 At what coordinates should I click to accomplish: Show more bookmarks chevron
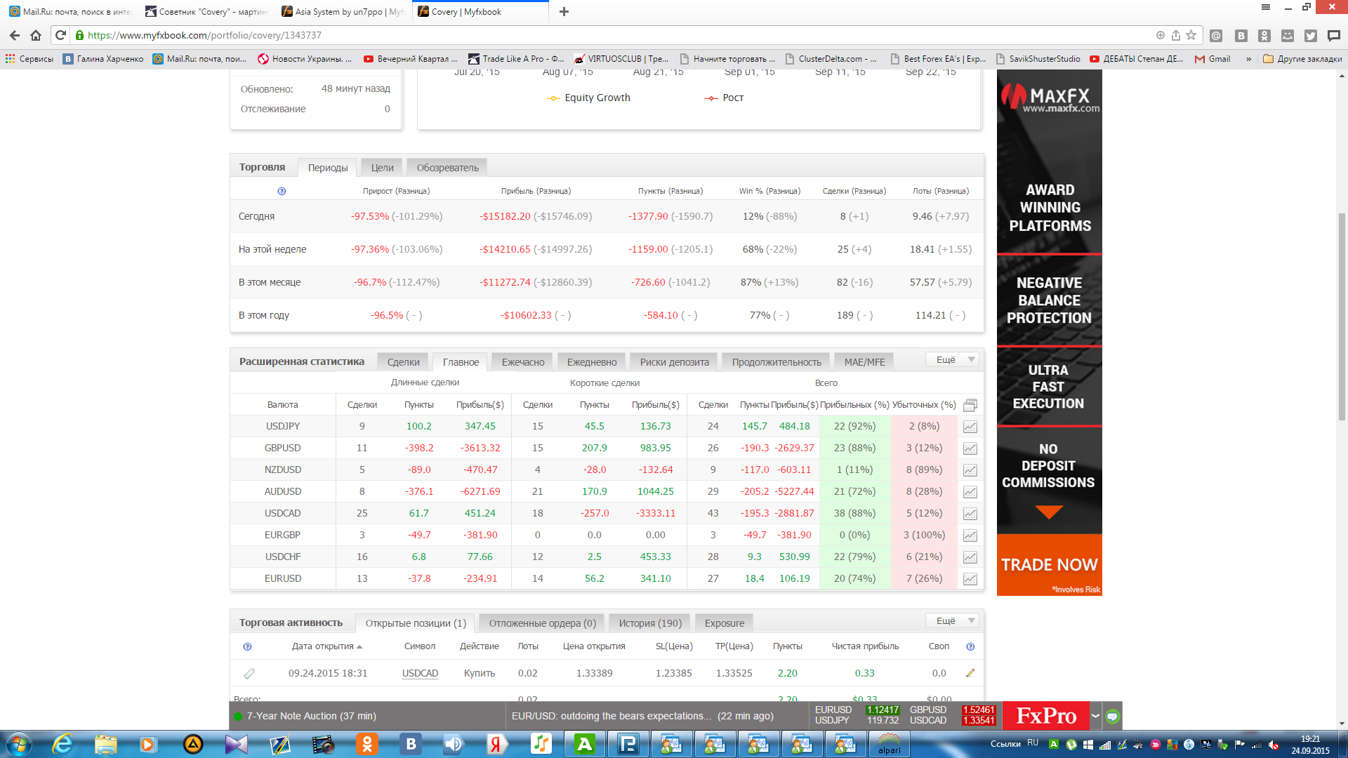point(1248,59)
